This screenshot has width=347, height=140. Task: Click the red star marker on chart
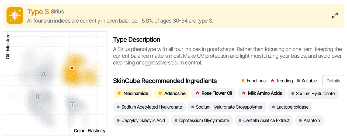(72, 68)
